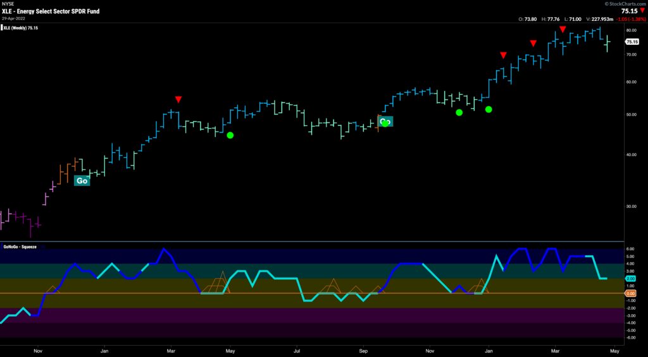Click the white marker beside XLE (Weekly) legend
648x357 pixels.
coord(2,28)
